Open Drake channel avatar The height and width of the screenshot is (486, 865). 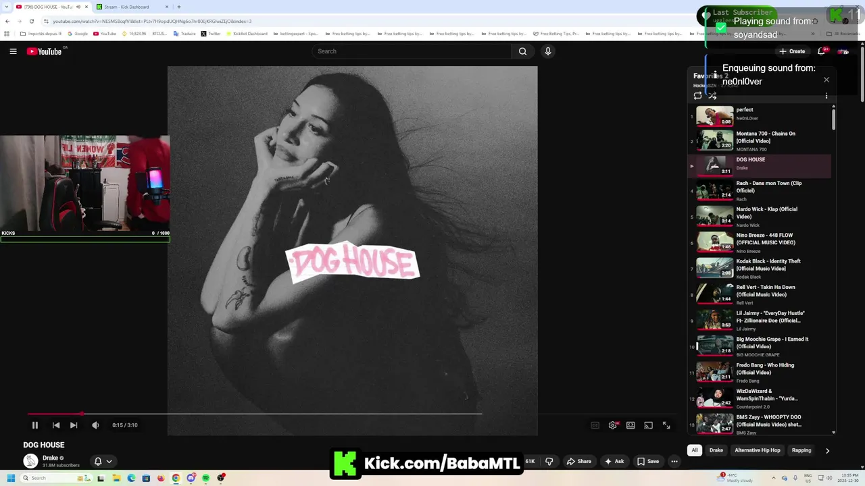(30, 461)
